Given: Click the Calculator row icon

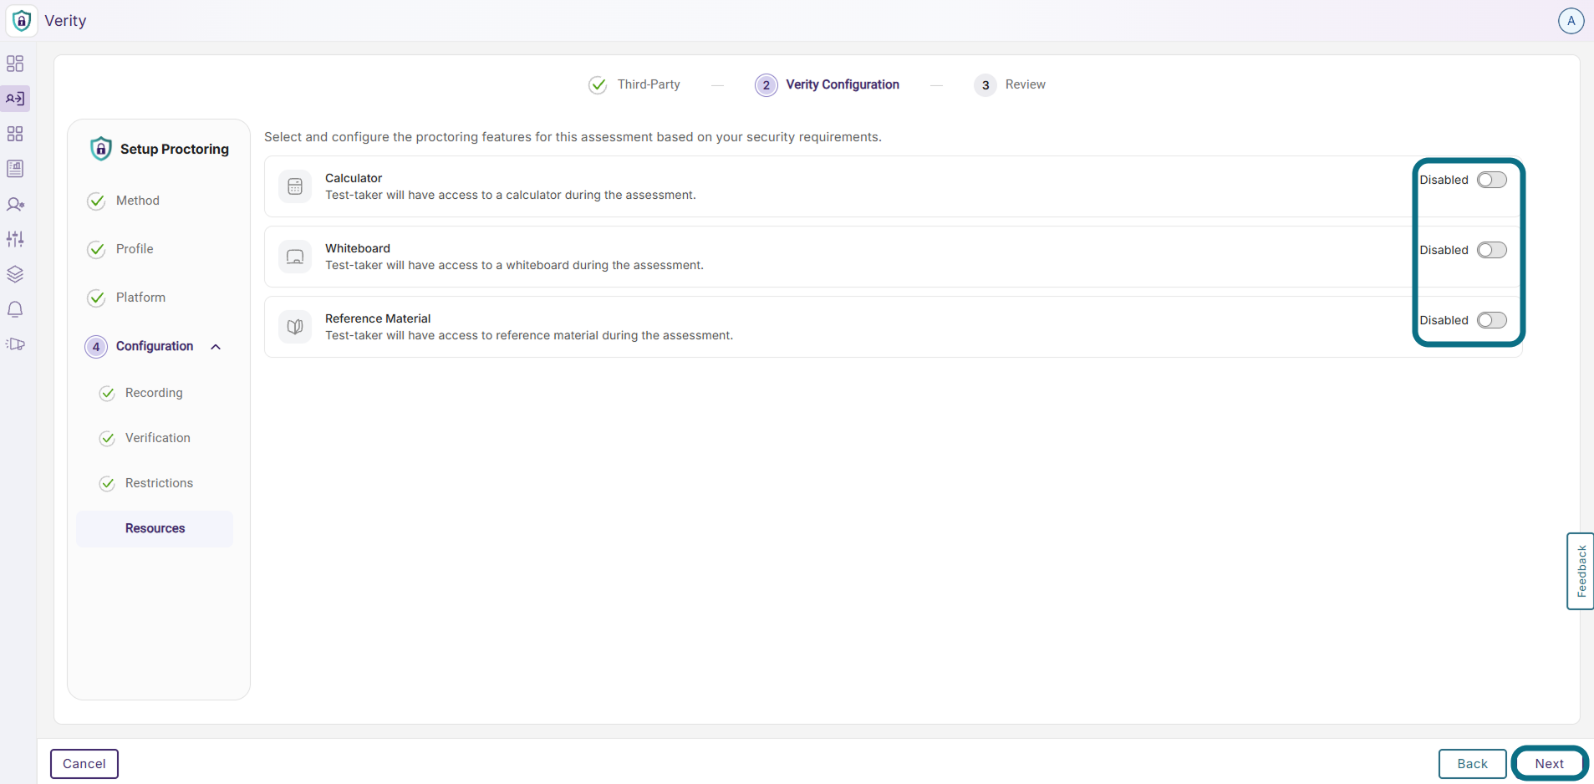Looking at the screenshot, I should [295, 186].
